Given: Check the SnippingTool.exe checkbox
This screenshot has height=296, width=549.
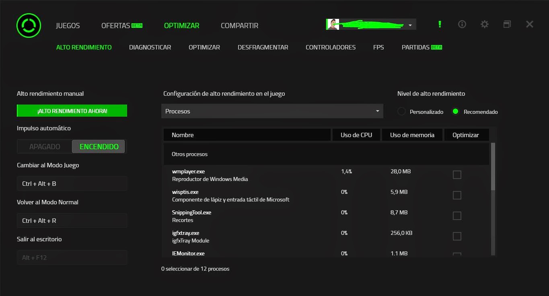Looking at the screenshot, I should point(457,216).
